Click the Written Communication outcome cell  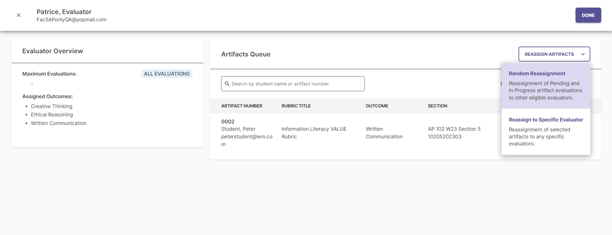[384, 133]
